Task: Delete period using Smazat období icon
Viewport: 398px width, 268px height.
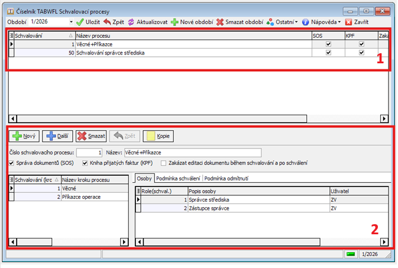Action: click(x=220, y=21)
